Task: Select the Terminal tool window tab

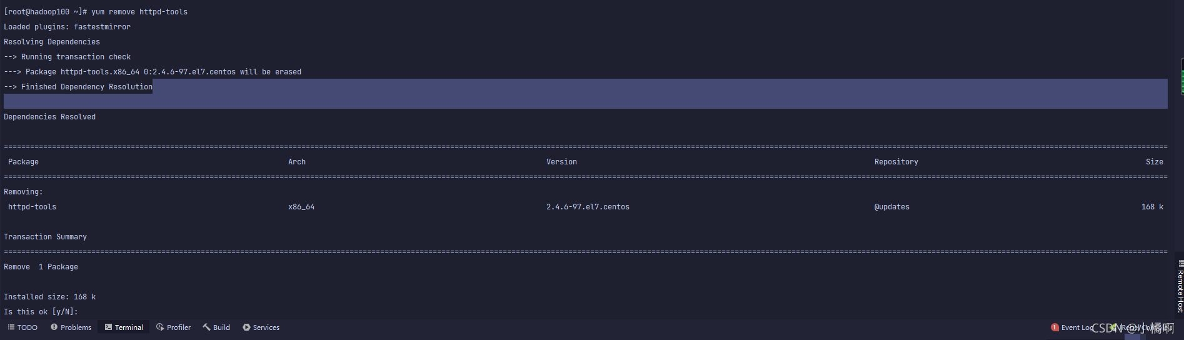Action: coord(124,327)
